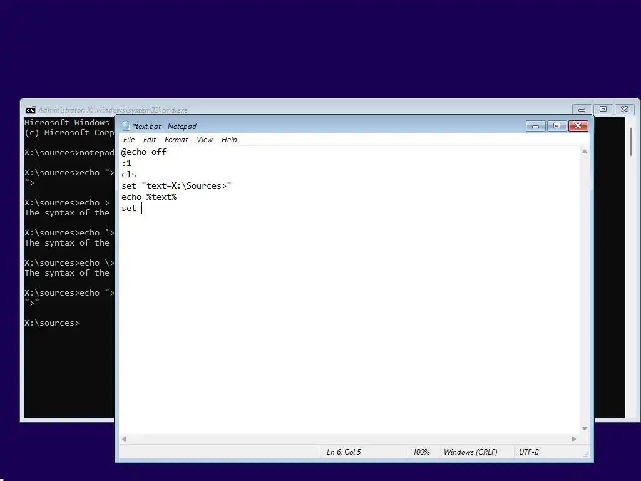This screenshot has height=481, width=641.
Task: Click the Command Prompt vertical scrollbar thumb
Action: (631, 142)
